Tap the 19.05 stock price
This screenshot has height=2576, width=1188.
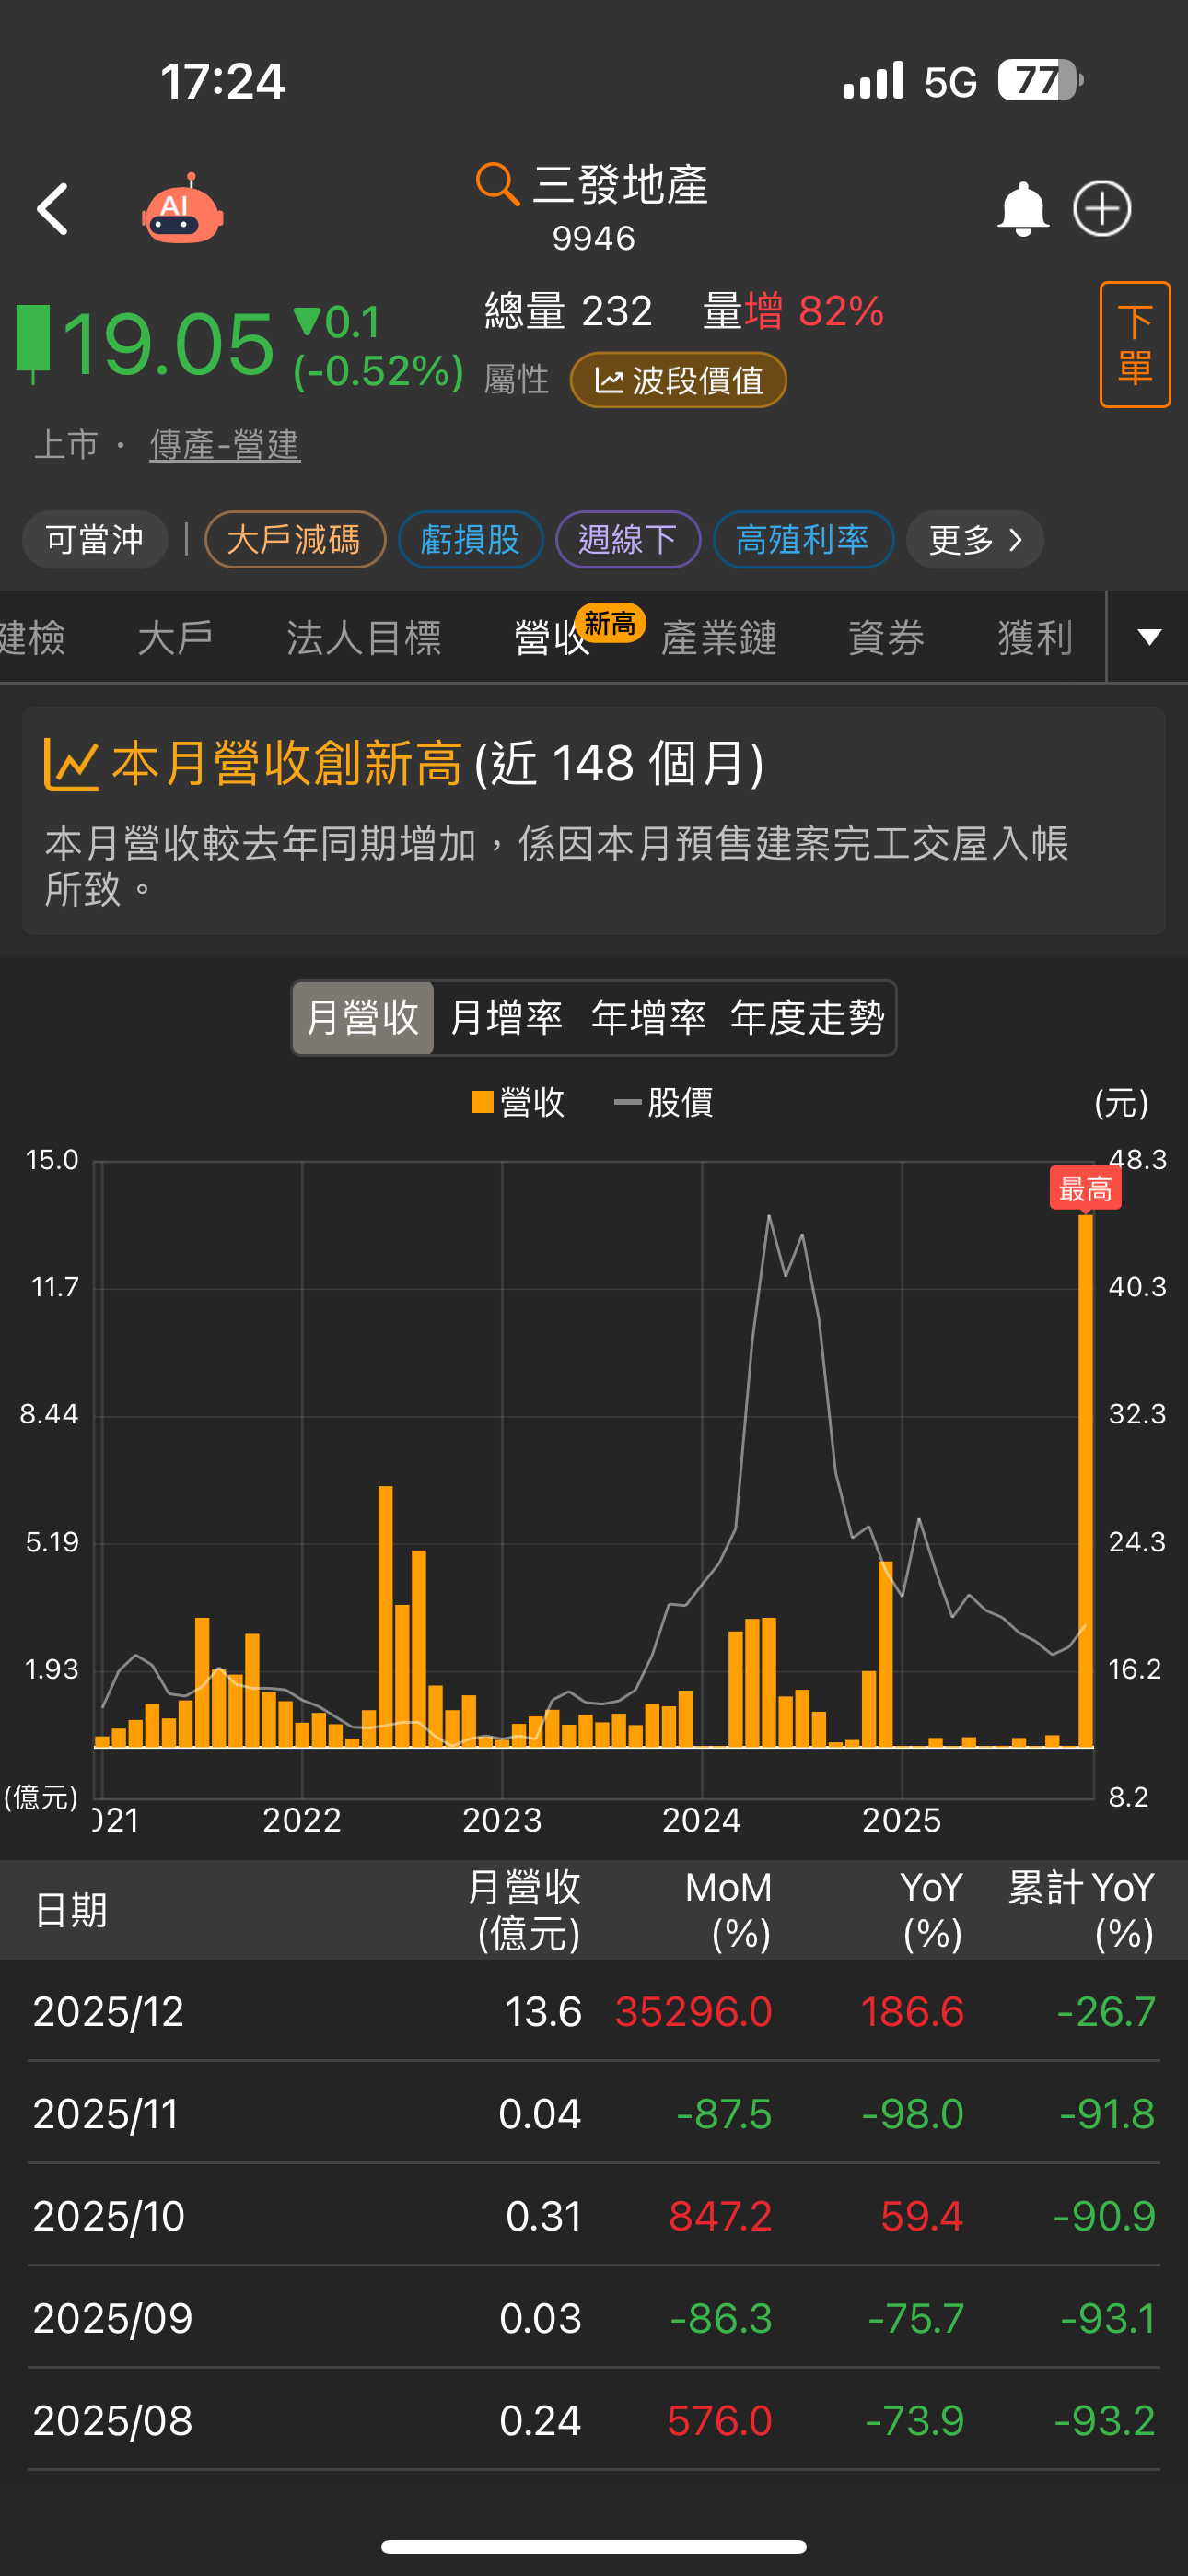tap(168, 345)
